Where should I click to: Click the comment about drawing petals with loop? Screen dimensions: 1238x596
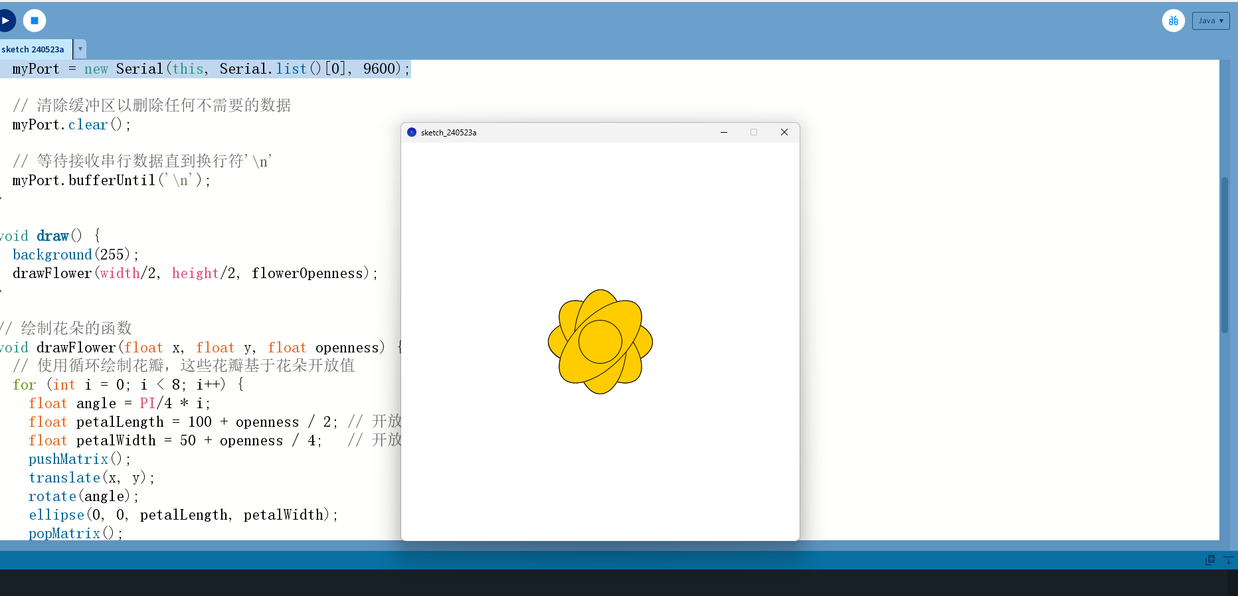(x=184, y=366)
